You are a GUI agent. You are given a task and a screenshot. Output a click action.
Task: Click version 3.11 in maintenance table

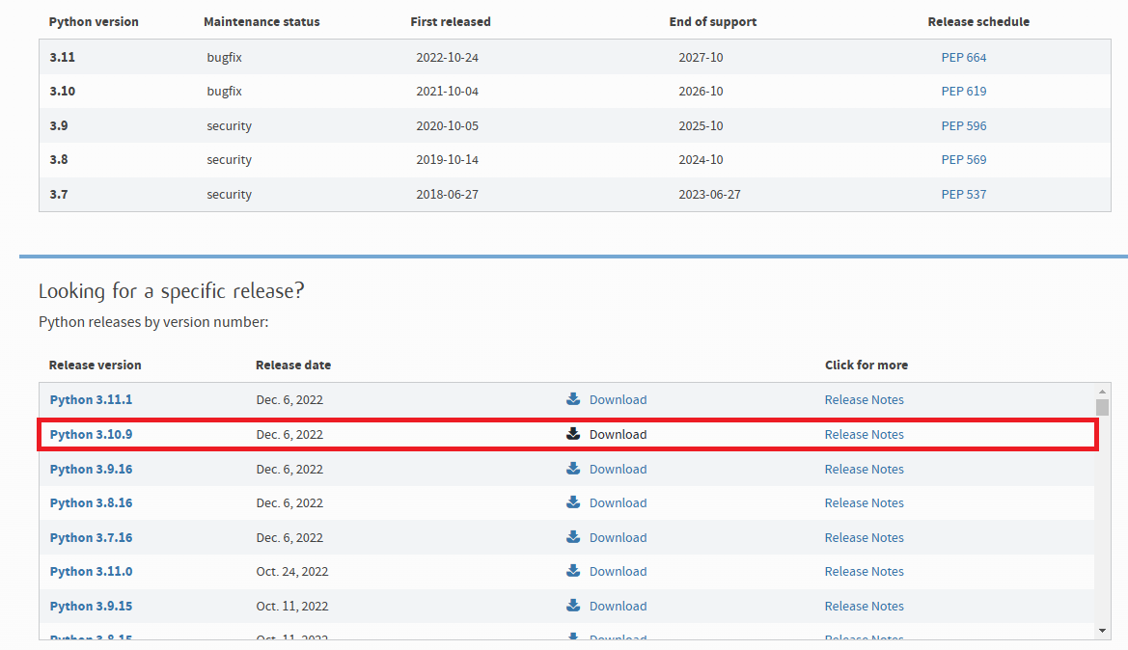(62, 57)
